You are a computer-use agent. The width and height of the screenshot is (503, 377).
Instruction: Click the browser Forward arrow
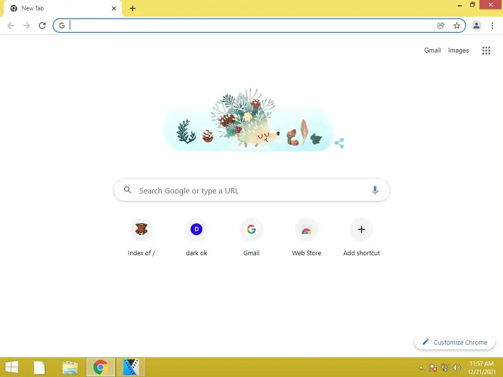[27, 26]
